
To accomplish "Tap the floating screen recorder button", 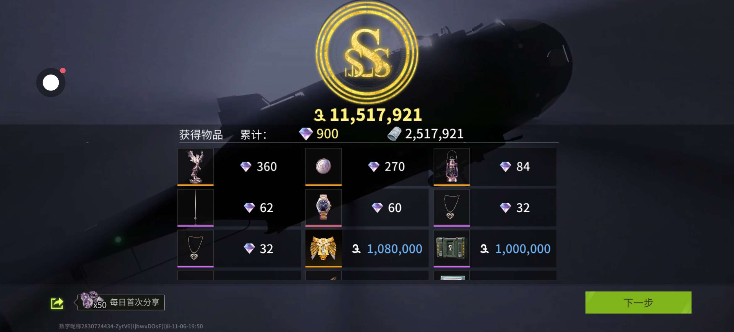I will [x=51, y=82].
